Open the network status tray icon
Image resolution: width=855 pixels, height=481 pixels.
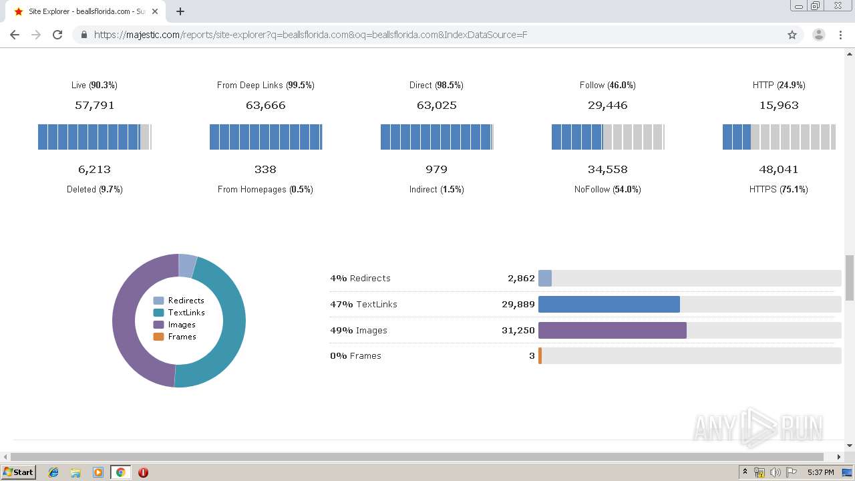point(759,472)
